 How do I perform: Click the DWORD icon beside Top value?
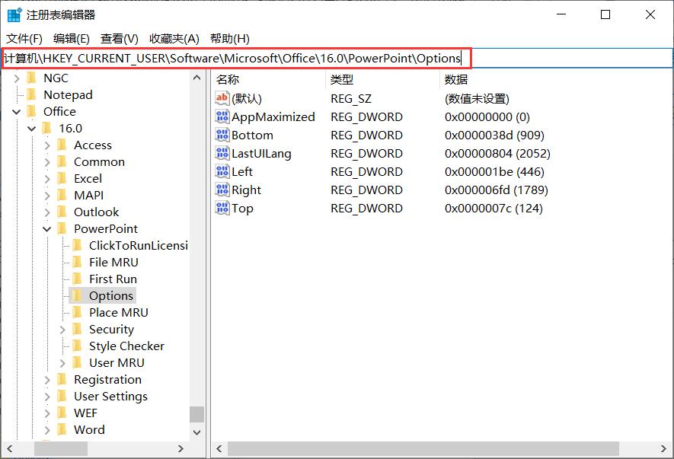click(x=222, y=208)
